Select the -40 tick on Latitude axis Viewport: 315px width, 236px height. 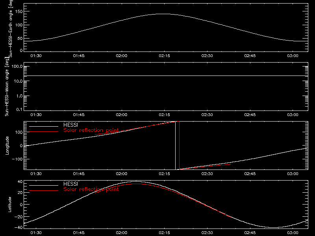[x=19, y=227]
